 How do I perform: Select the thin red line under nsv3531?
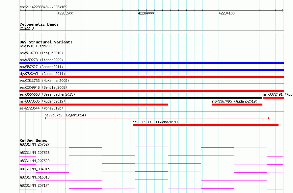pos(151,49)
